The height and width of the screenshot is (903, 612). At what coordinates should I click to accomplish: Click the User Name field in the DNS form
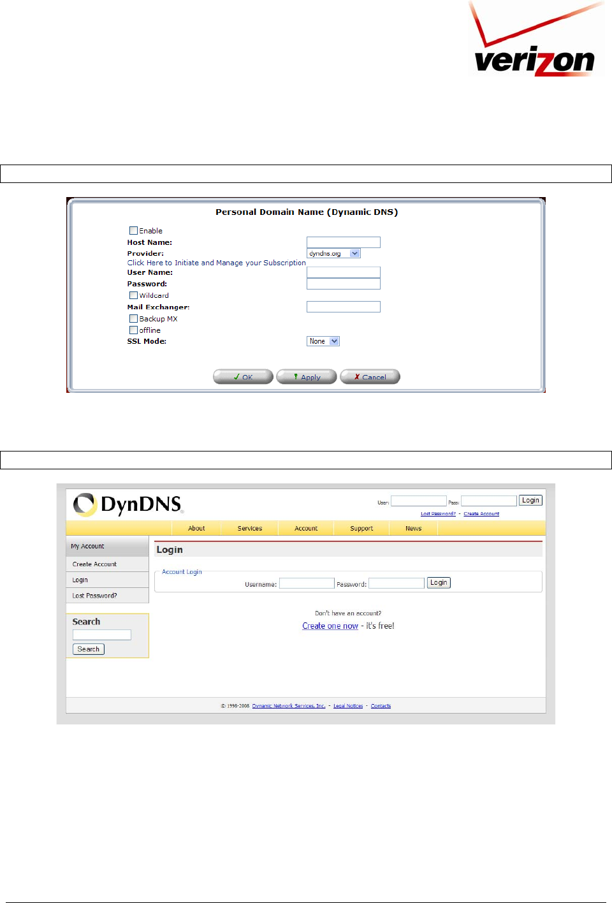(x=343, y=272)
